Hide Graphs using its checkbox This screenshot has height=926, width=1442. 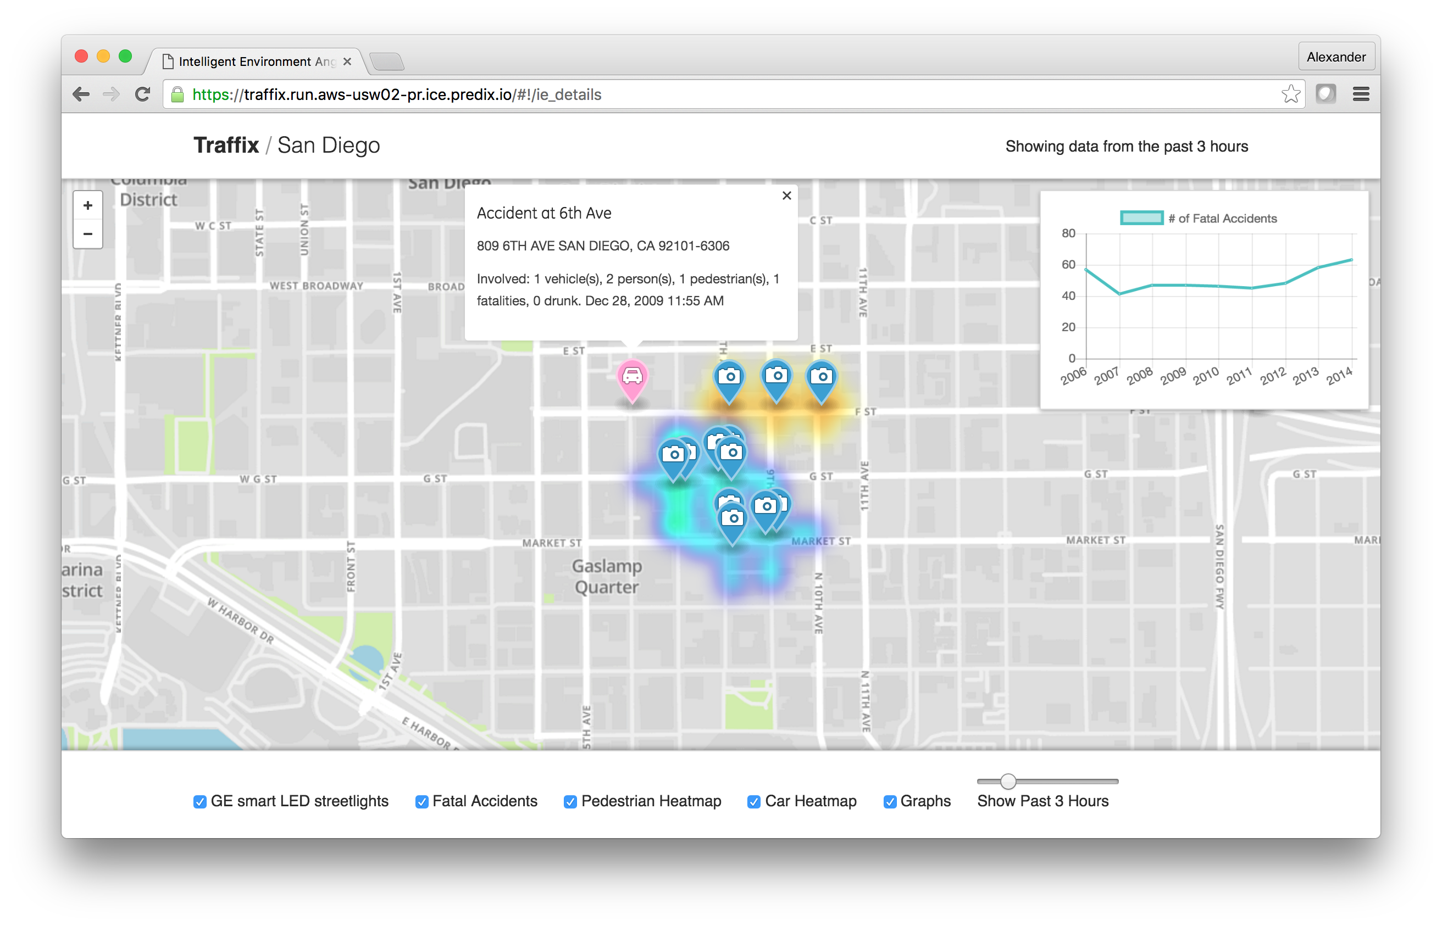click(890, 801)
